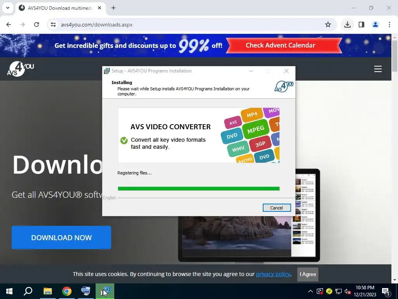Image resolution: width=398 pixels, height=299 pixels.
Task: Click the Chrome forward arrow
Action: pyautogui.click(x=23, y=25)
